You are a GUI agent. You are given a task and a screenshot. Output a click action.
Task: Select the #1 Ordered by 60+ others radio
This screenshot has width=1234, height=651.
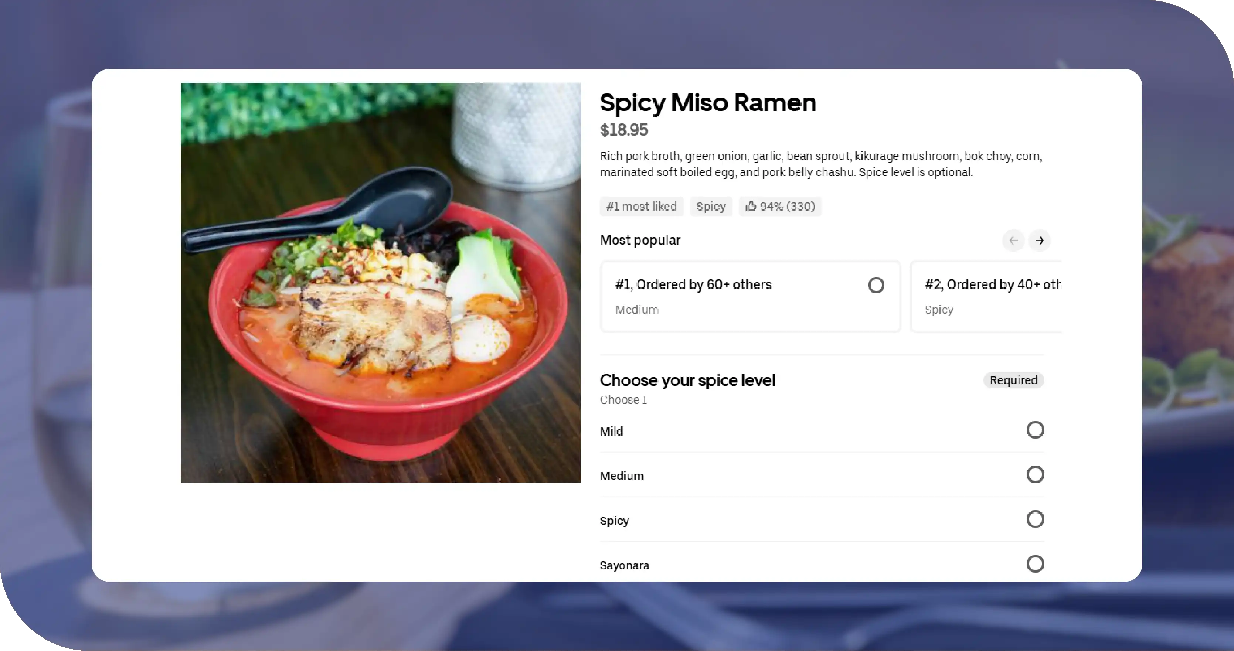pos(876,286)
